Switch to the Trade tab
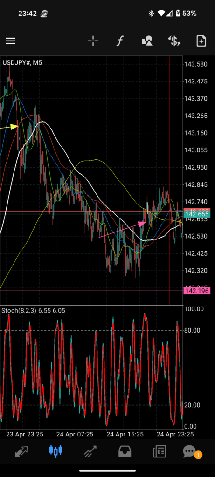215x477 pixels. click(x=90, y=451)
